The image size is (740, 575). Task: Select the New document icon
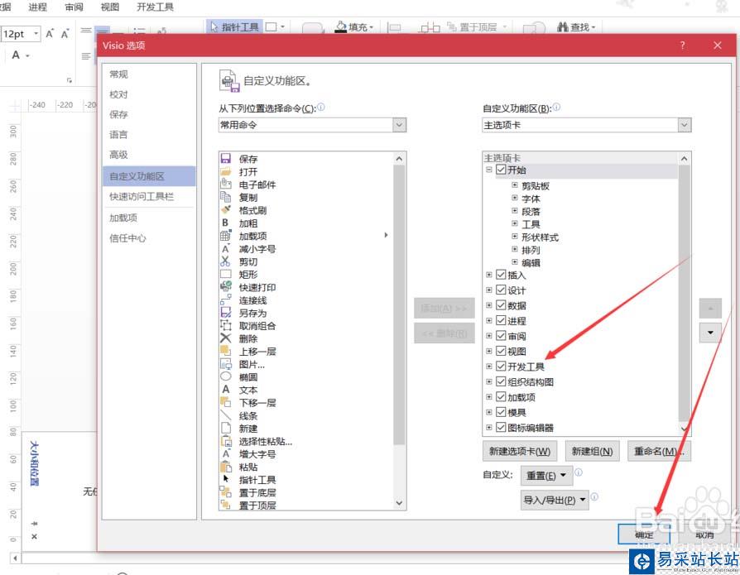coord(226,428)
